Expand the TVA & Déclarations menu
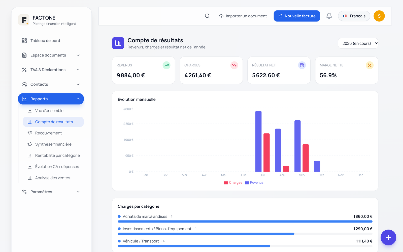The height and width of the screenshot is (252, 403). 51,70
